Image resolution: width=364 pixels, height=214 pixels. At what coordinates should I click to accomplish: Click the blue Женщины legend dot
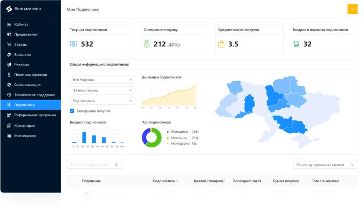tap(168, 132)
